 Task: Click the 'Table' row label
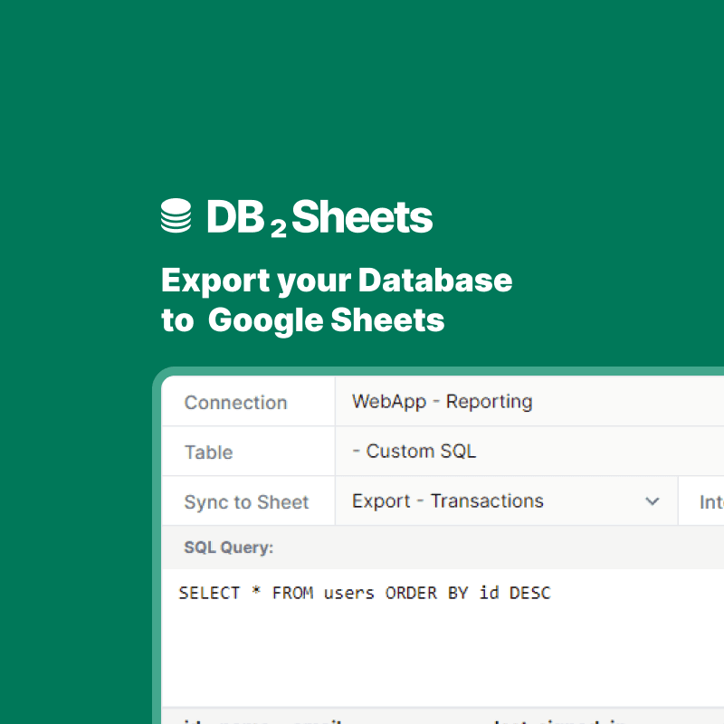pos(209,452)
